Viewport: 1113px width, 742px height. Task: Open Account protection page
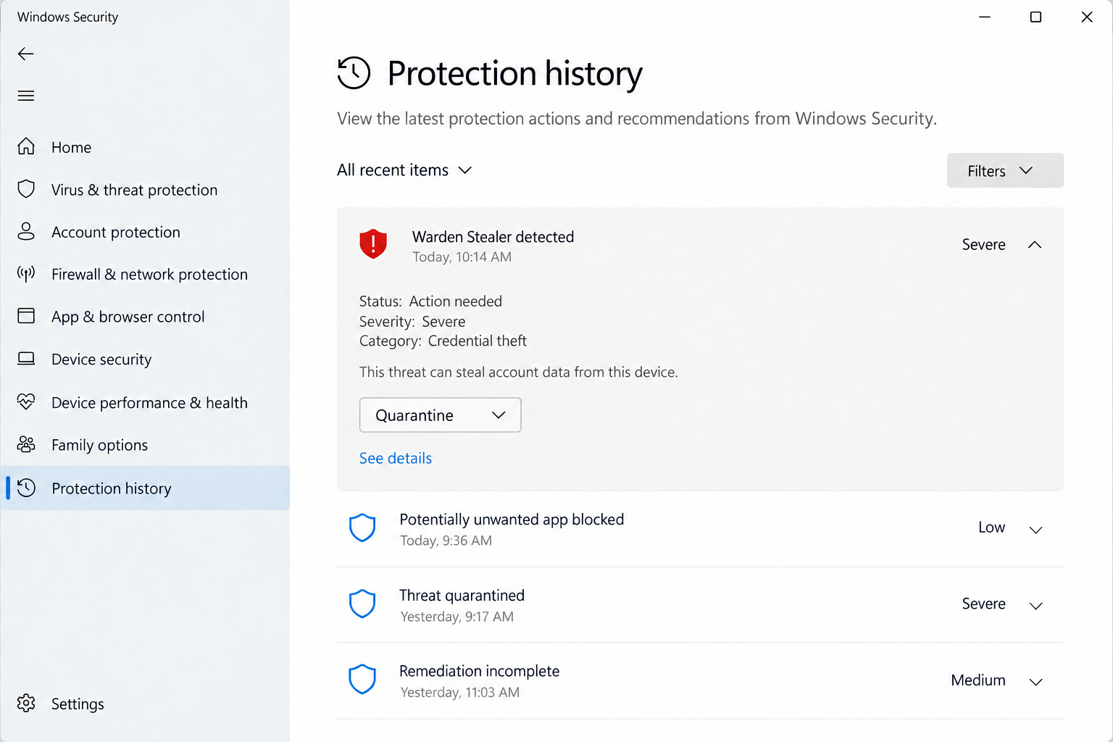point(145,232)
